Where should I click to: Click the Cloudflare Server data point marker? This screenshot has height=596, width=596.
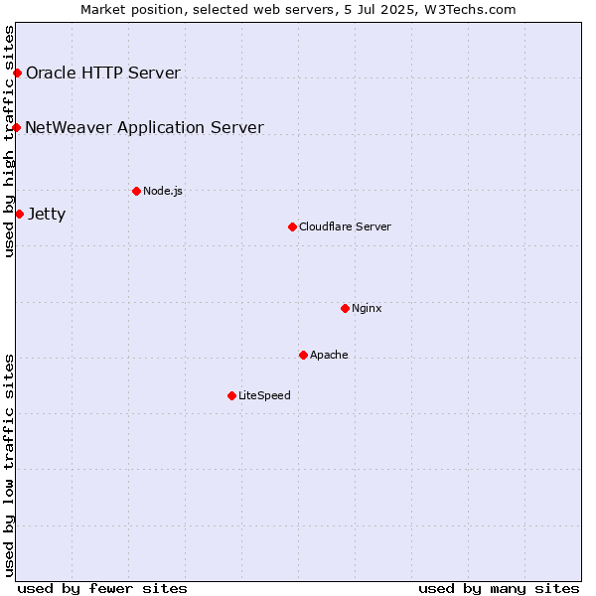[x=292, y=226]
